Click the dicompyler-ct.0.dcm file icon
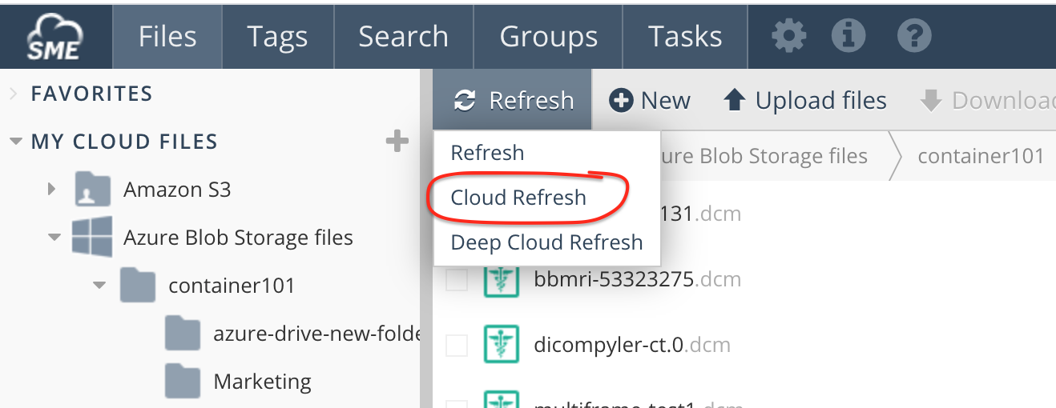This screenshot has height=408, width=1056. (502, 345)
